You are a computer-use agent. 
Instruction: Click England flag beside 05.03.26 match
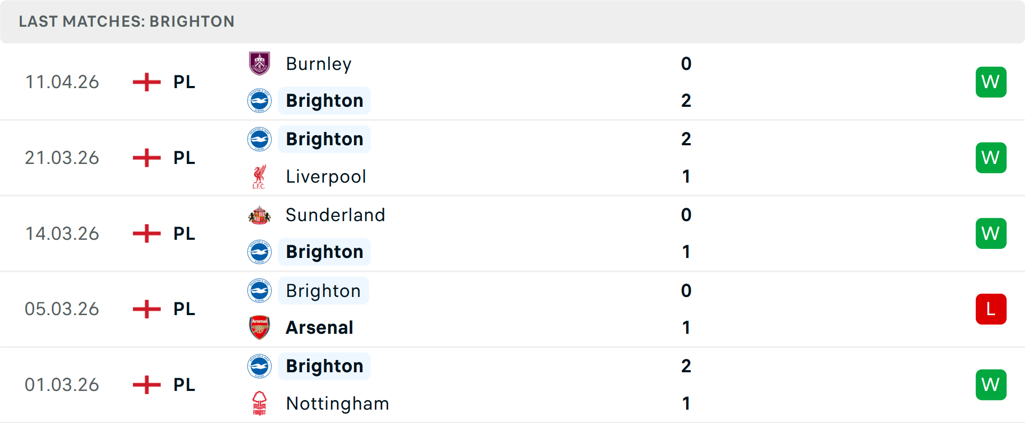[x=147, y=309]
